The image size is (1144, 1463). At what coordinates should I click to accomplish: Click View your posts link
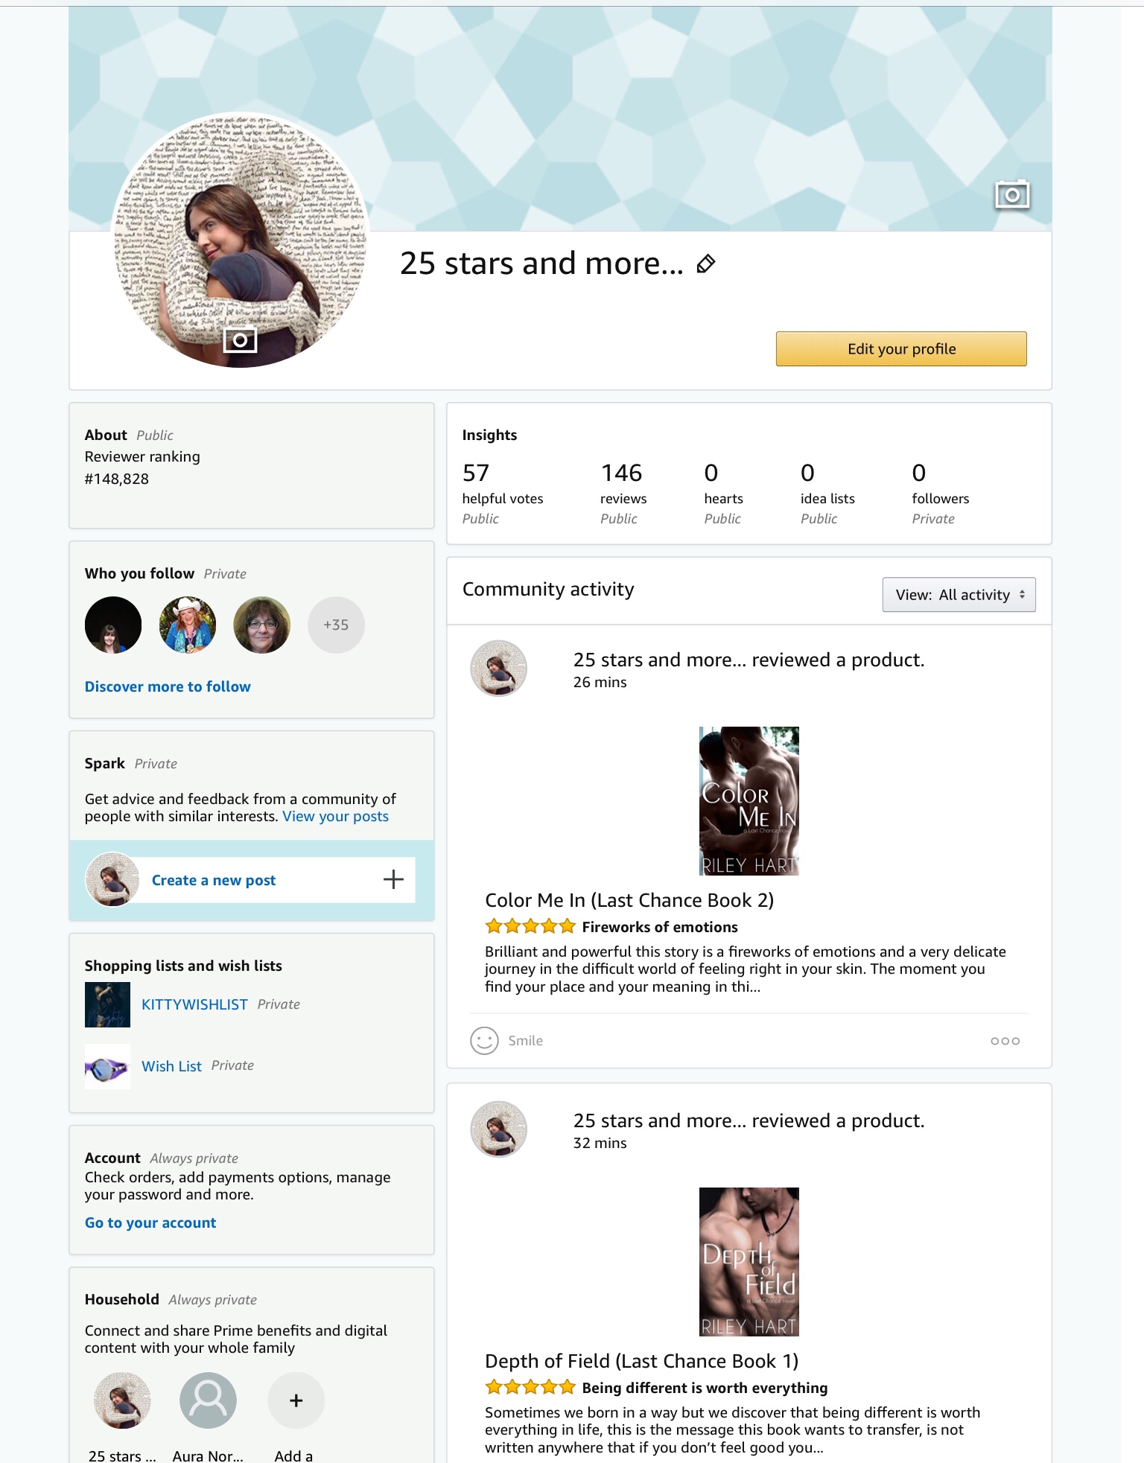[x=336, y=816]
